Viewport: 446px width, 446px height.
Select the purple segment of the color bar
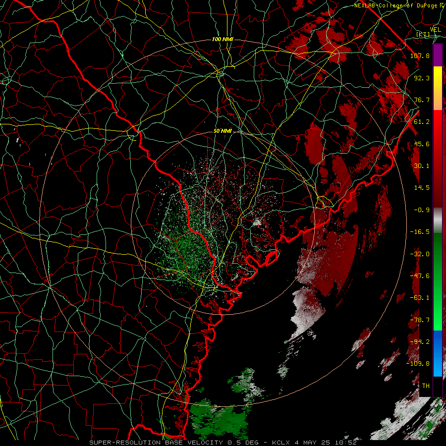pyautogui.click(x=438, y=55)
